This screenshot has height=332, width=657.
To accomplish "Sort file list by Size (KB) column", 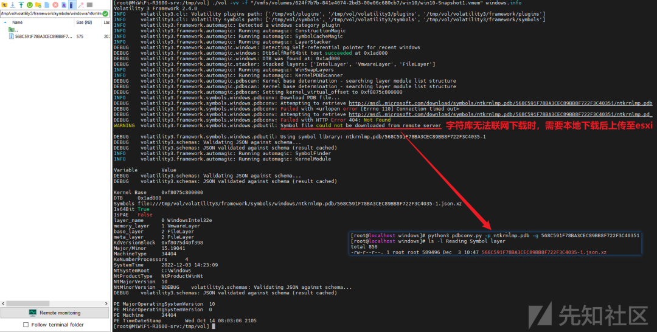I will click(84, 22).
